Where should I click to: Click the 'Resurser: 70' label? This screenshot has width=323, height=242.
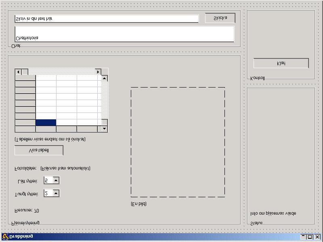[27, 211]
